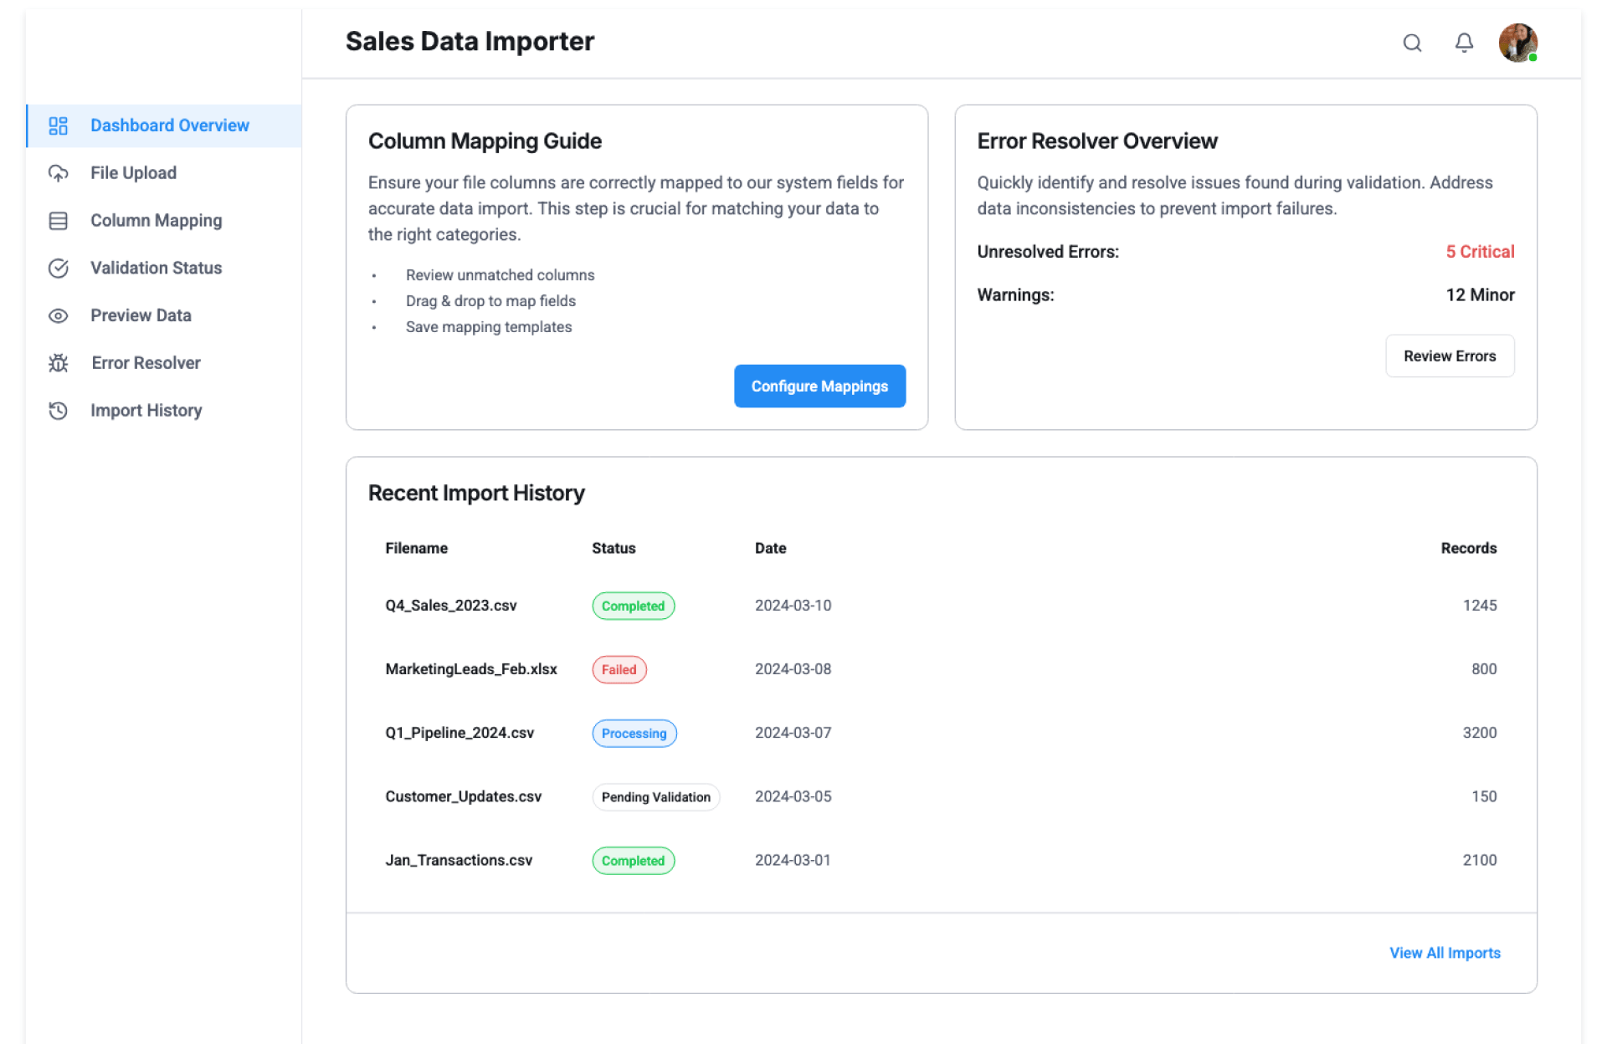The height and width of the screenshot is (1044, 1607).
Task: Open the notifications bell
Action: (x=1463, y=43)
